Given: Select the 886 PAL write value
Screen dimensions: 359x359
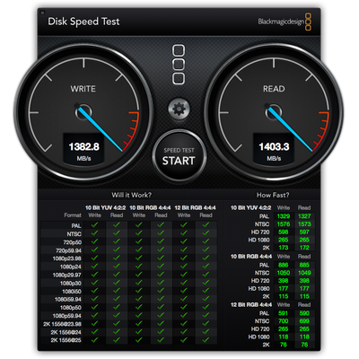Looking at the screenshot, I should 284,265.
